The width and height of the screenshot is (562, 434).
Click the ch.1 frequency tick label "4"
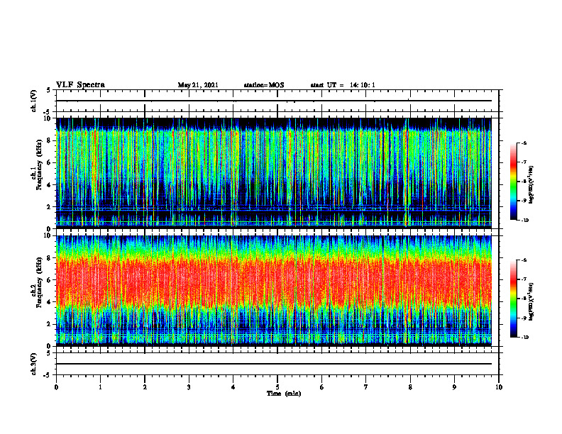(50, 185)
